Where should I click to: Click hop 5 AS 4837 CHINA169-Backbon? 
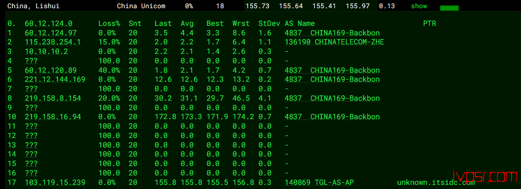coord(332,70)
